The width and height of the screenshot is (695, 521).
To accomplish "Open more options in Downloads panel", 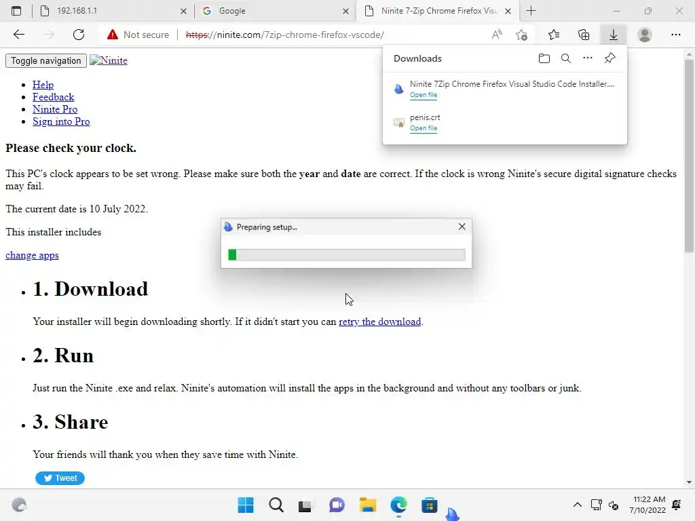I will pos(588,58).
